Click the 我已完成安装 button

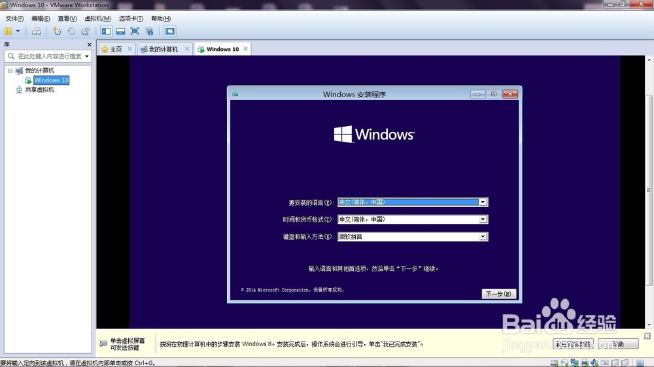(x=574, y=344)
